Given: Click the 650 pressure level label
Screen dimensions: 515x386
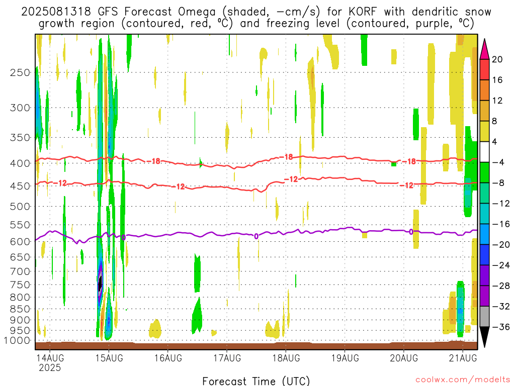Looking at the screenshot, I should pos(20,257).
